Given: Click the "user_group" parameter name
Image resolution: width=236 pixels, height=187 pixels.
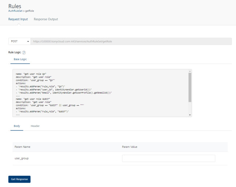Looking at the screenshot, I should click(x=21, y=158).
